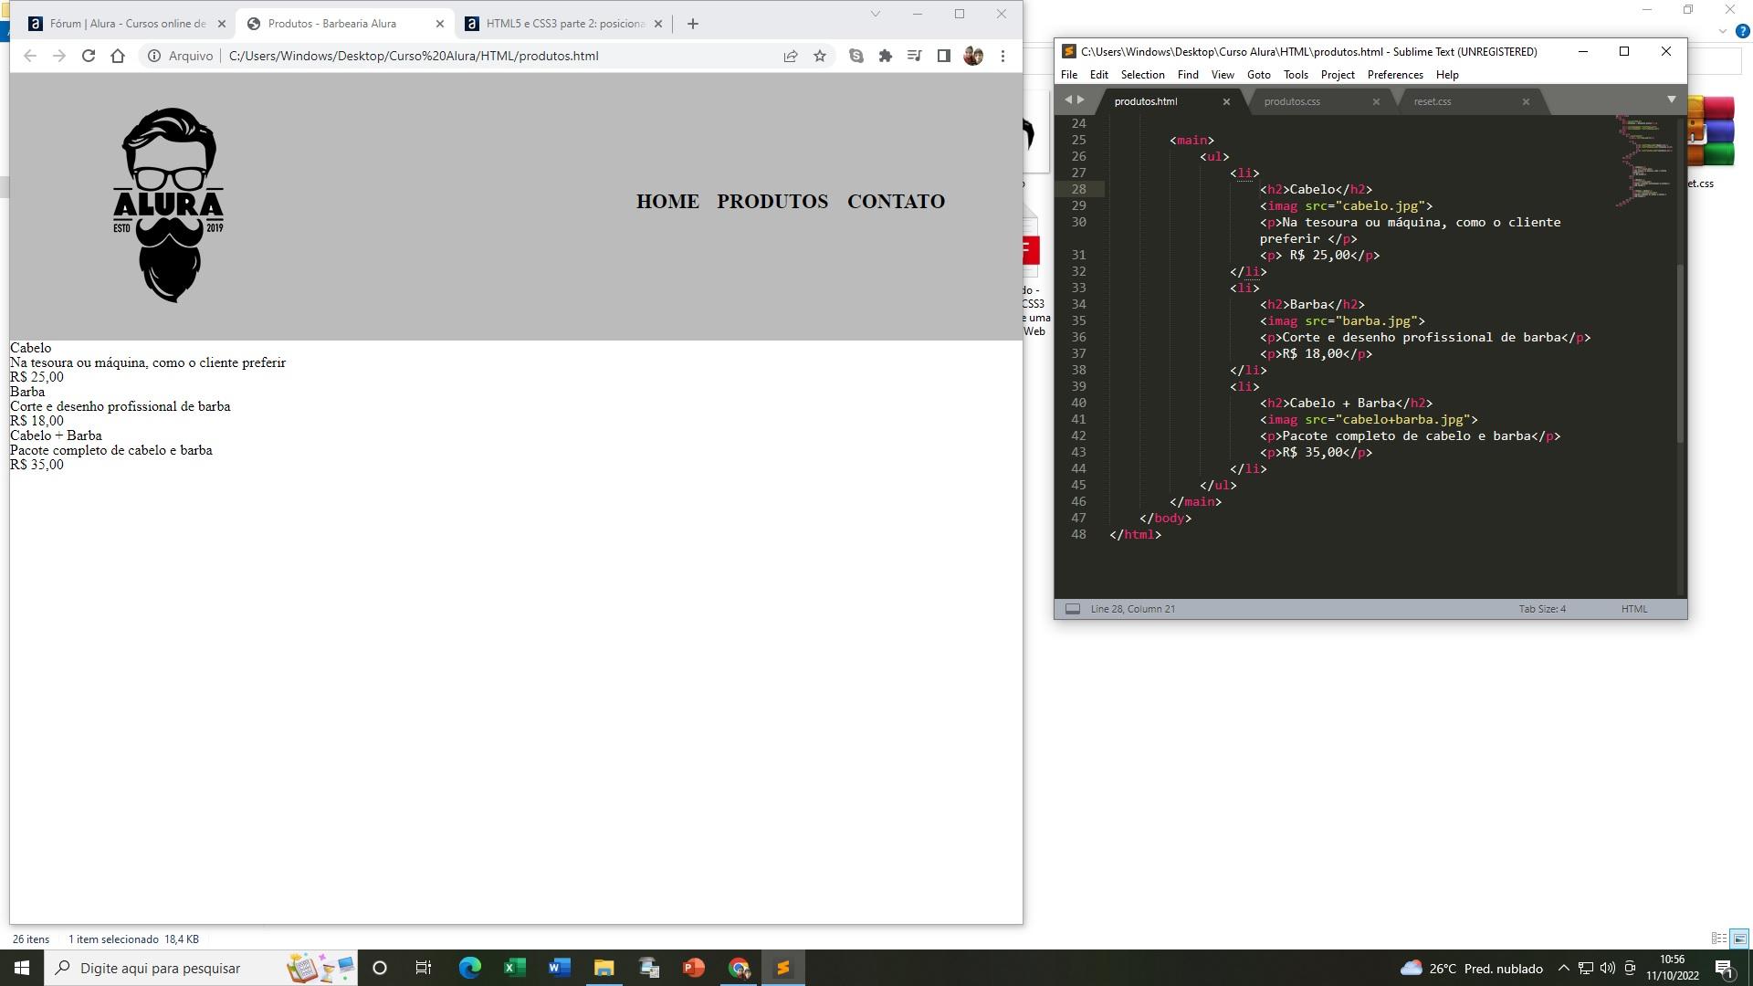Click the Chrome address bar URL
This screenshot has width=1753, height=986.
click(x=414, y=56)
